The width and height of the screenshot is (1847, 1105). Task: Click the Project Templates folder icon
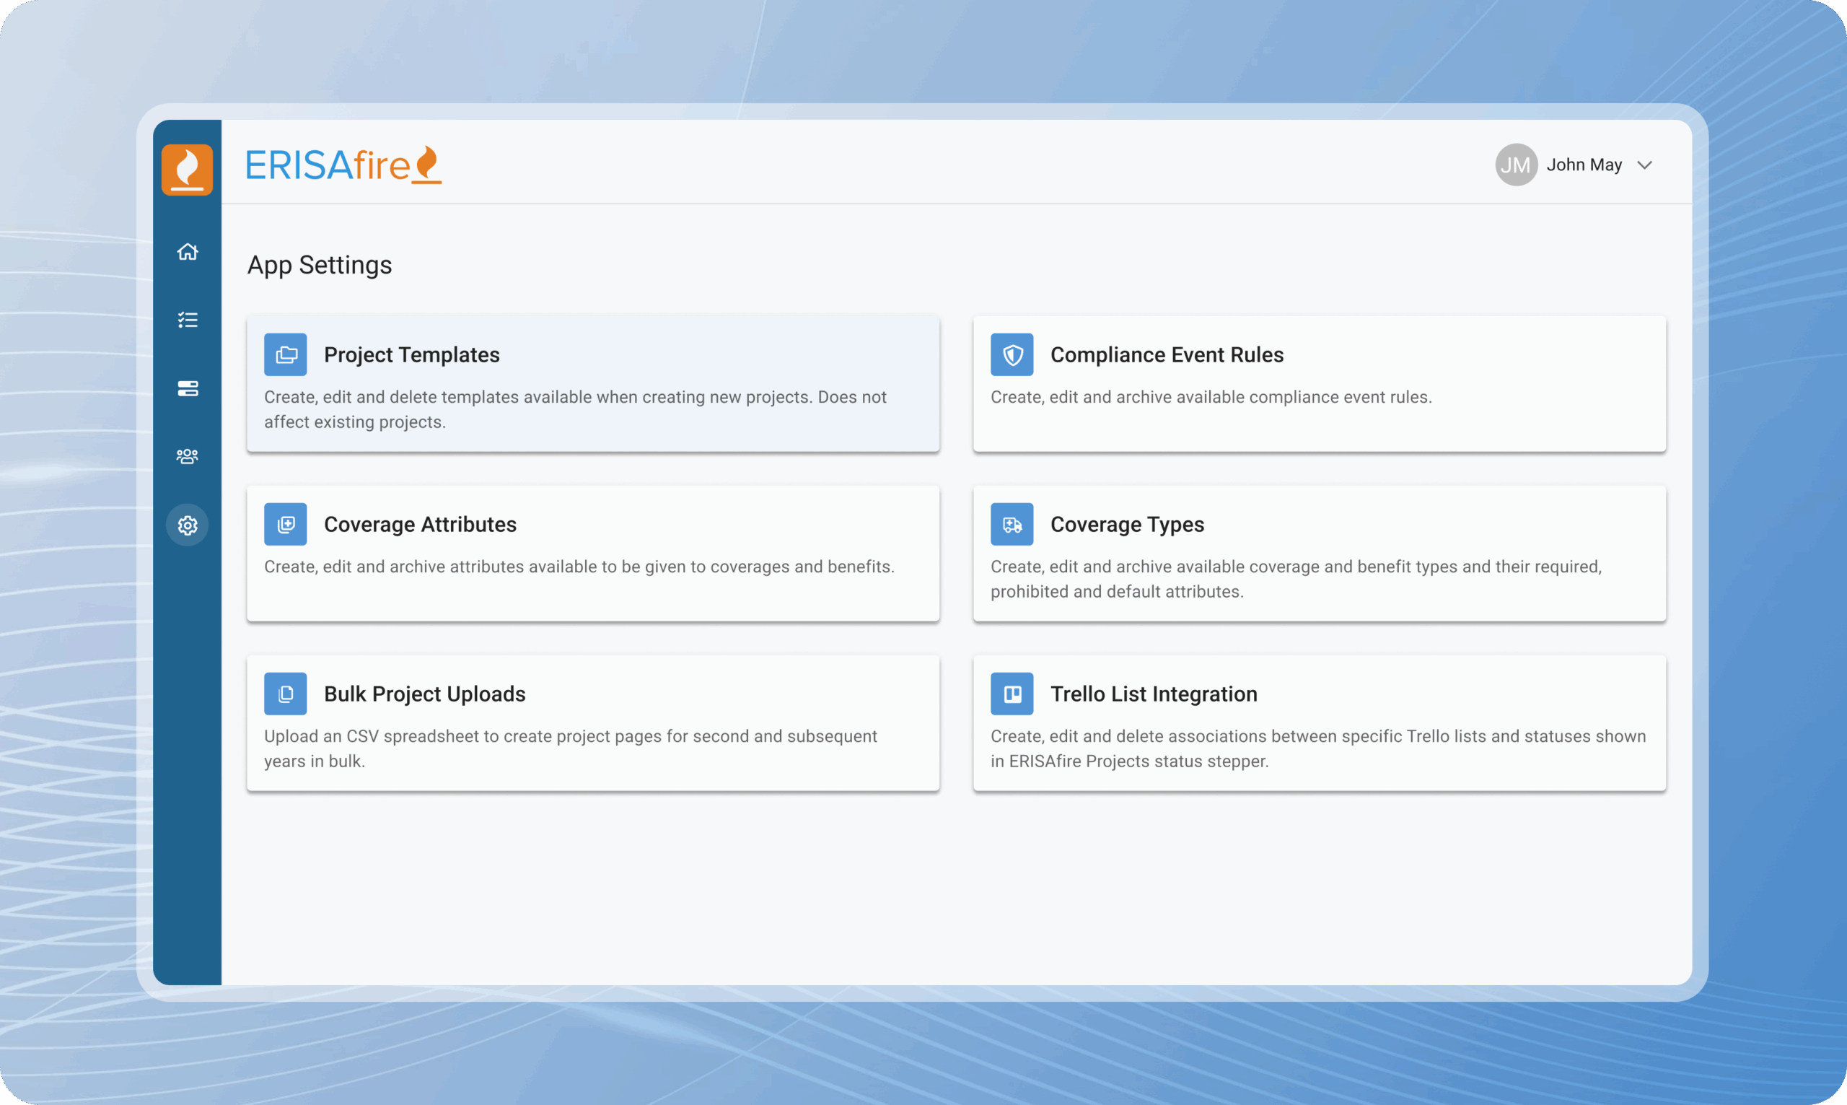[x=286, y=354]
